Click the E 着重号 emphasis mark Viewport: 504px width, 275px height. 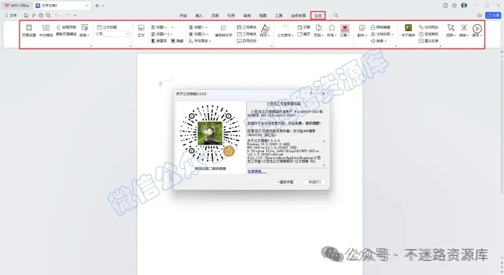tap(159, 41)
